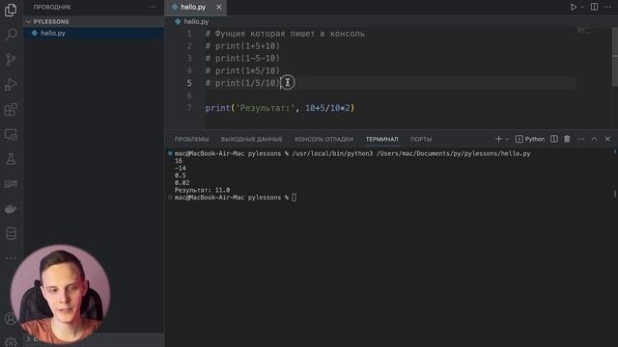Click the editor minimap preview

click(584, 31)
